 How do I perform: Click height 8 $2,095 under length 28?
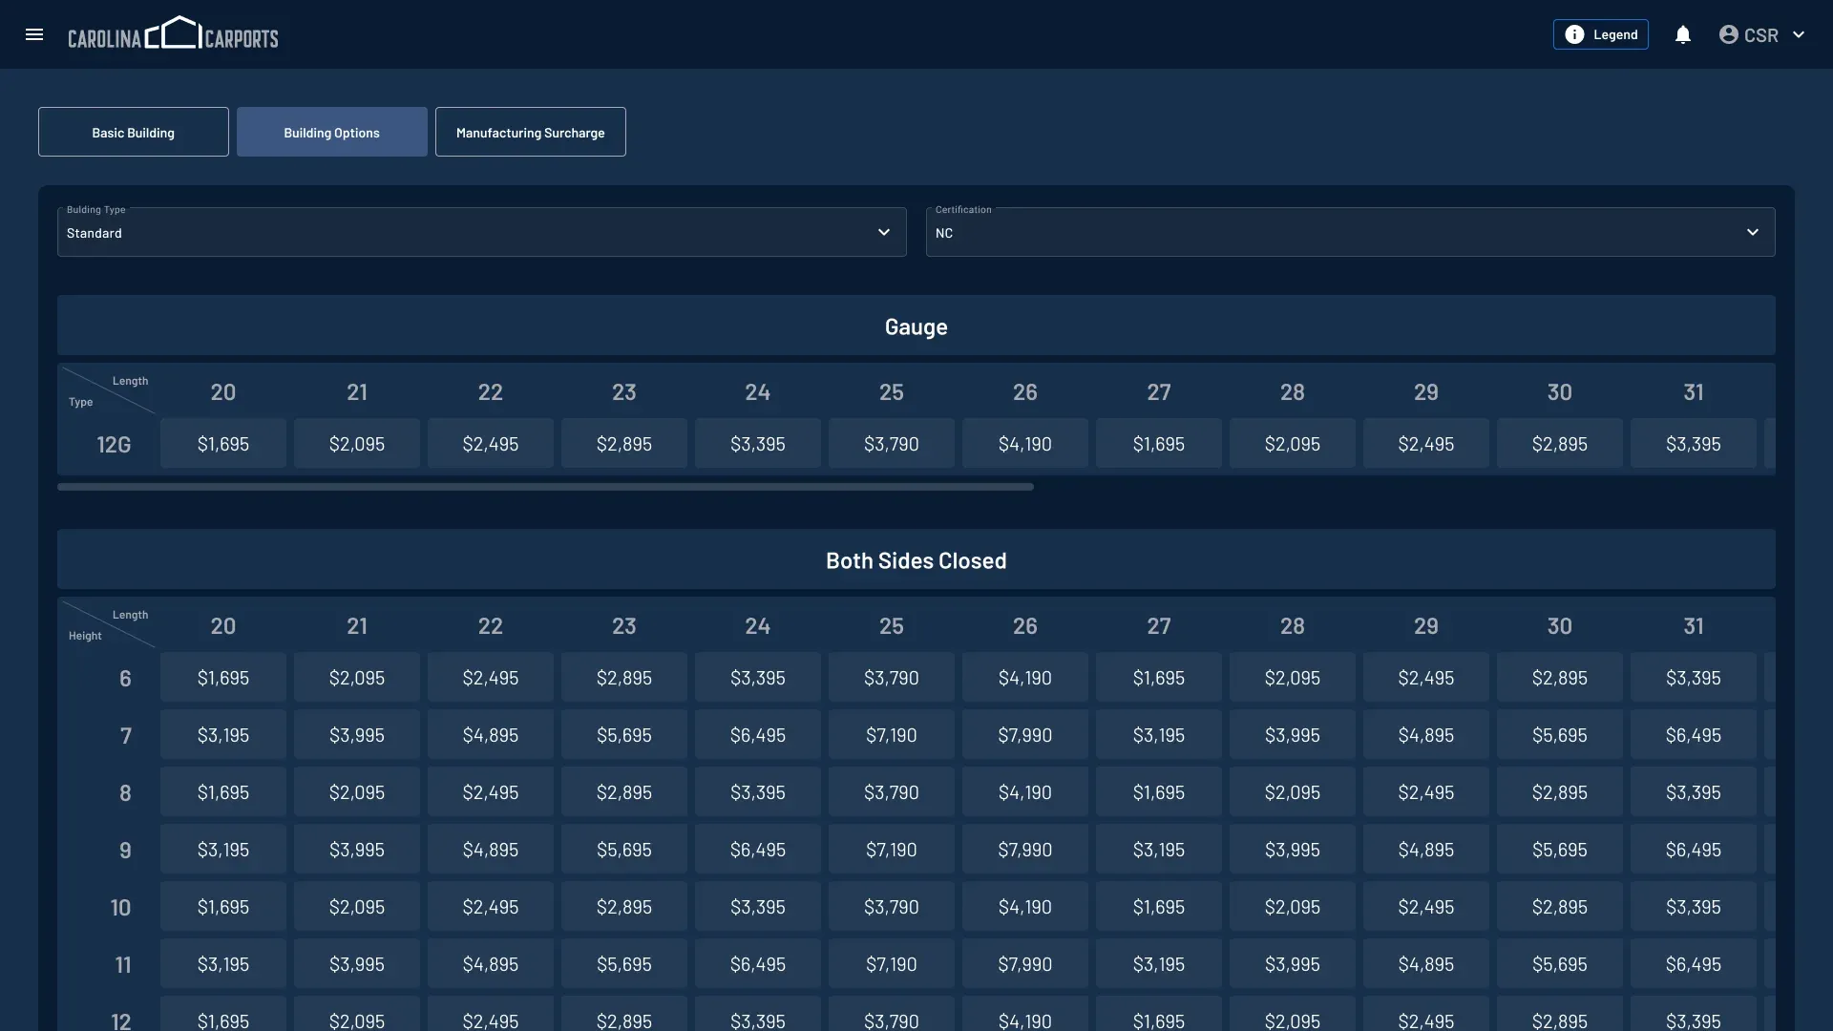pos(1293,791)
